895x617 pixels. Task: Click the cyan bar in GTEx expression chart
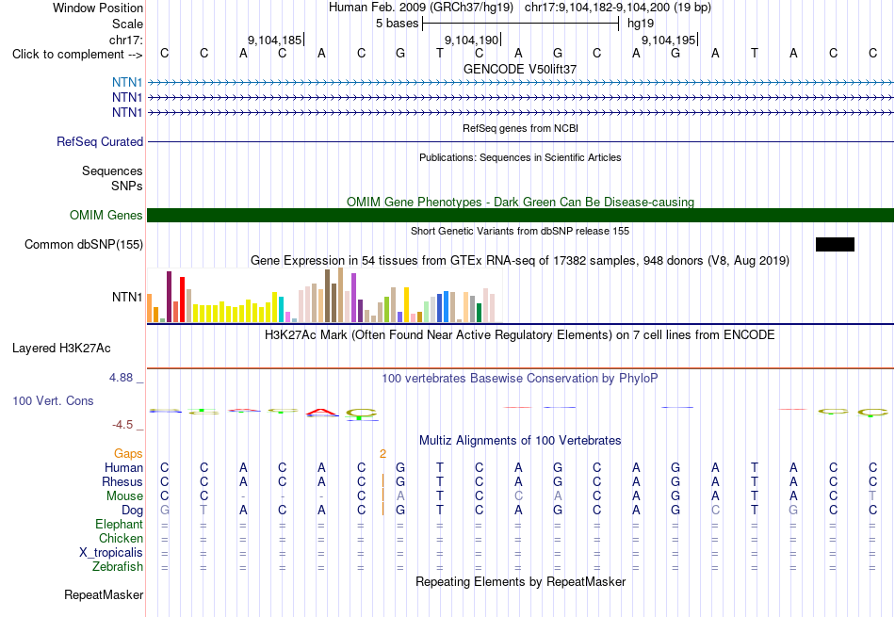point(281,309)
